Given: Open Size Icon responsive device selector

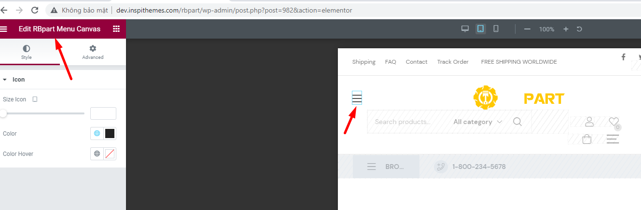Looking at the screenshot, I should point(35,99).
